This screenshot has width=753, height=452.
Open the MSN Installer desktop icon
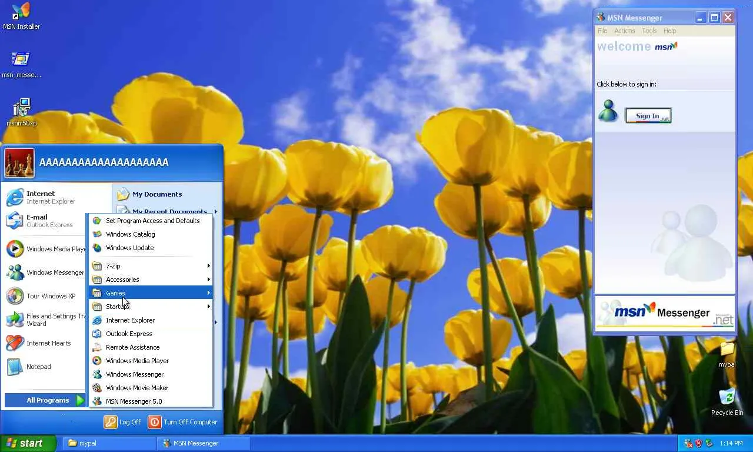pyautogui.click(x=21, y=16)
